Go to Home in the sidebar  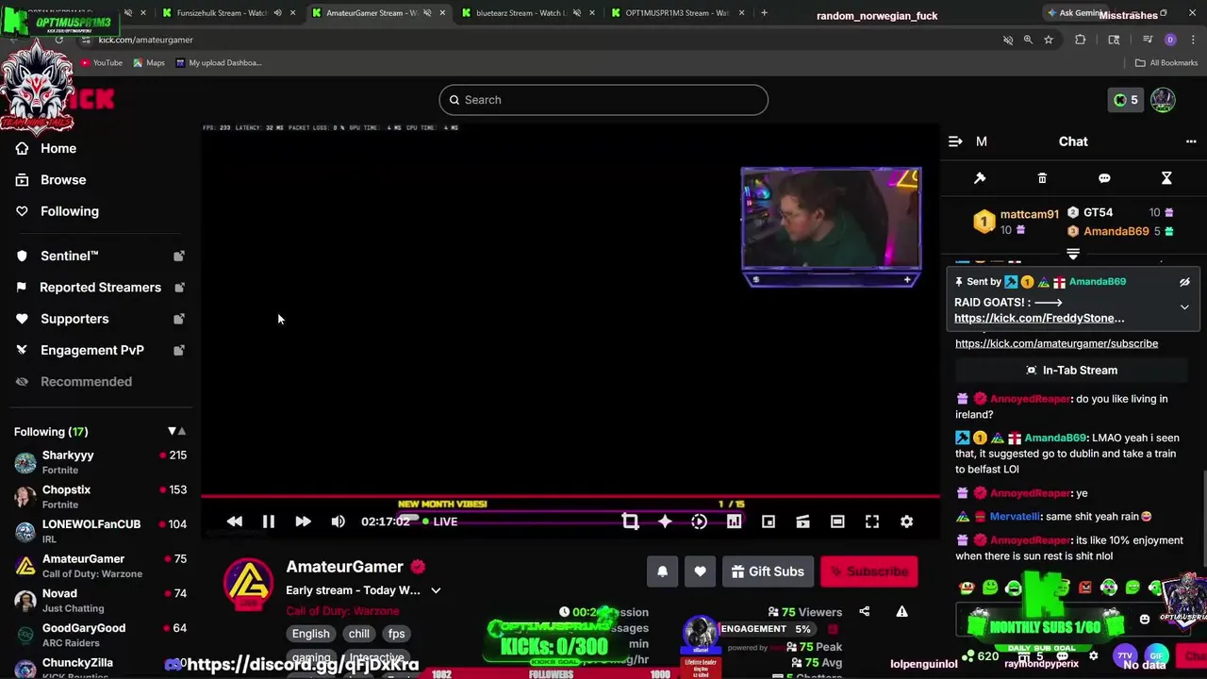pos(58,148)
